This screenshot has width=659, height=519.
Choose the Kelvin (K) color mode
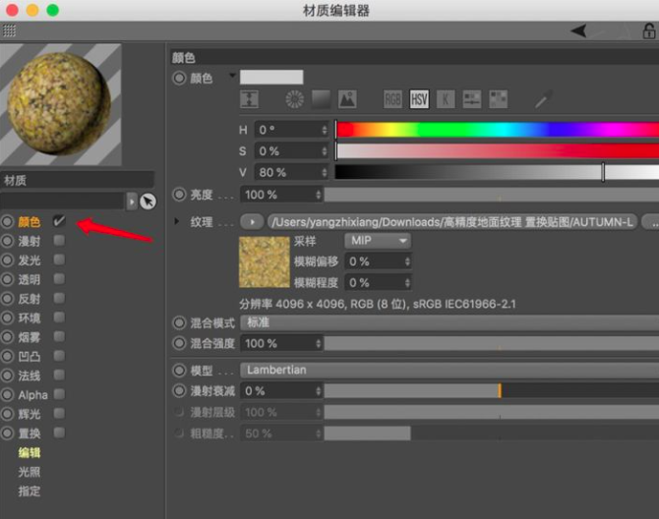coord(446,99)
